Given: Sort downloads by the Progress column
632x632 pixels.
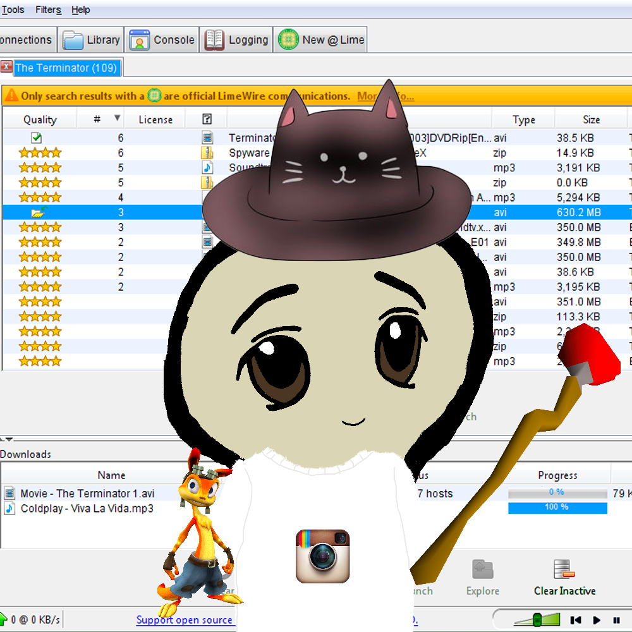Looking at the screenshot, I should pos(557,475).
